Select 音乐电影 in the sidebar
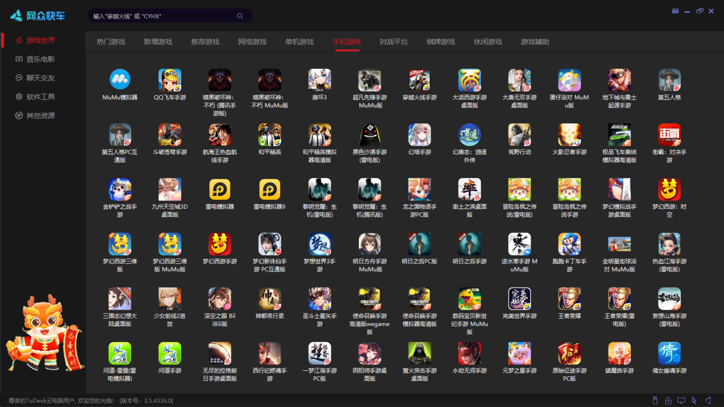The height and width of the screenshot is (407, 724). coord(40,59)
